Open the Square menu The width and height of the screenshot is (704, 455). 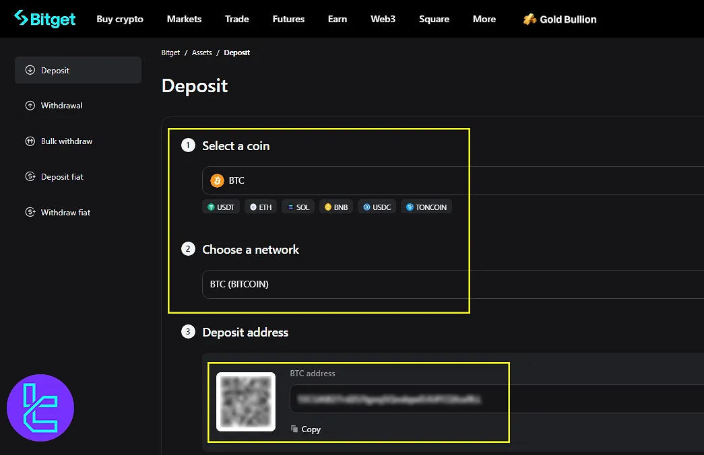point(434,20)
